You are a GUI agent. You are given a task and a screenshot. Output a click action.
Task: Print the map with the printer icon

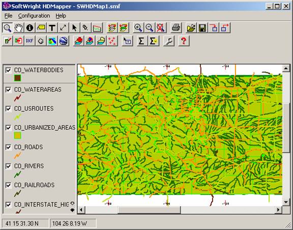click(176, 28)
